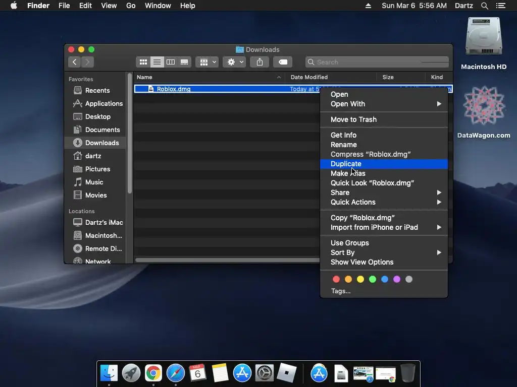Expand the Quick Actions submenu
The height and width of the screenshot is (387, 517).
384,202
